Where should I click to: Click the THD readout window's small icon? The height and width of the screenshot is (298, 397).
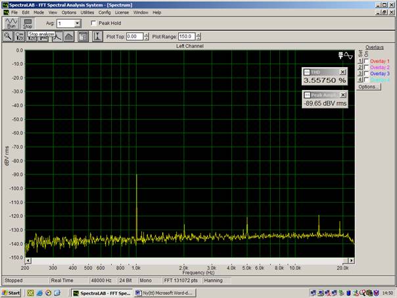306,72
